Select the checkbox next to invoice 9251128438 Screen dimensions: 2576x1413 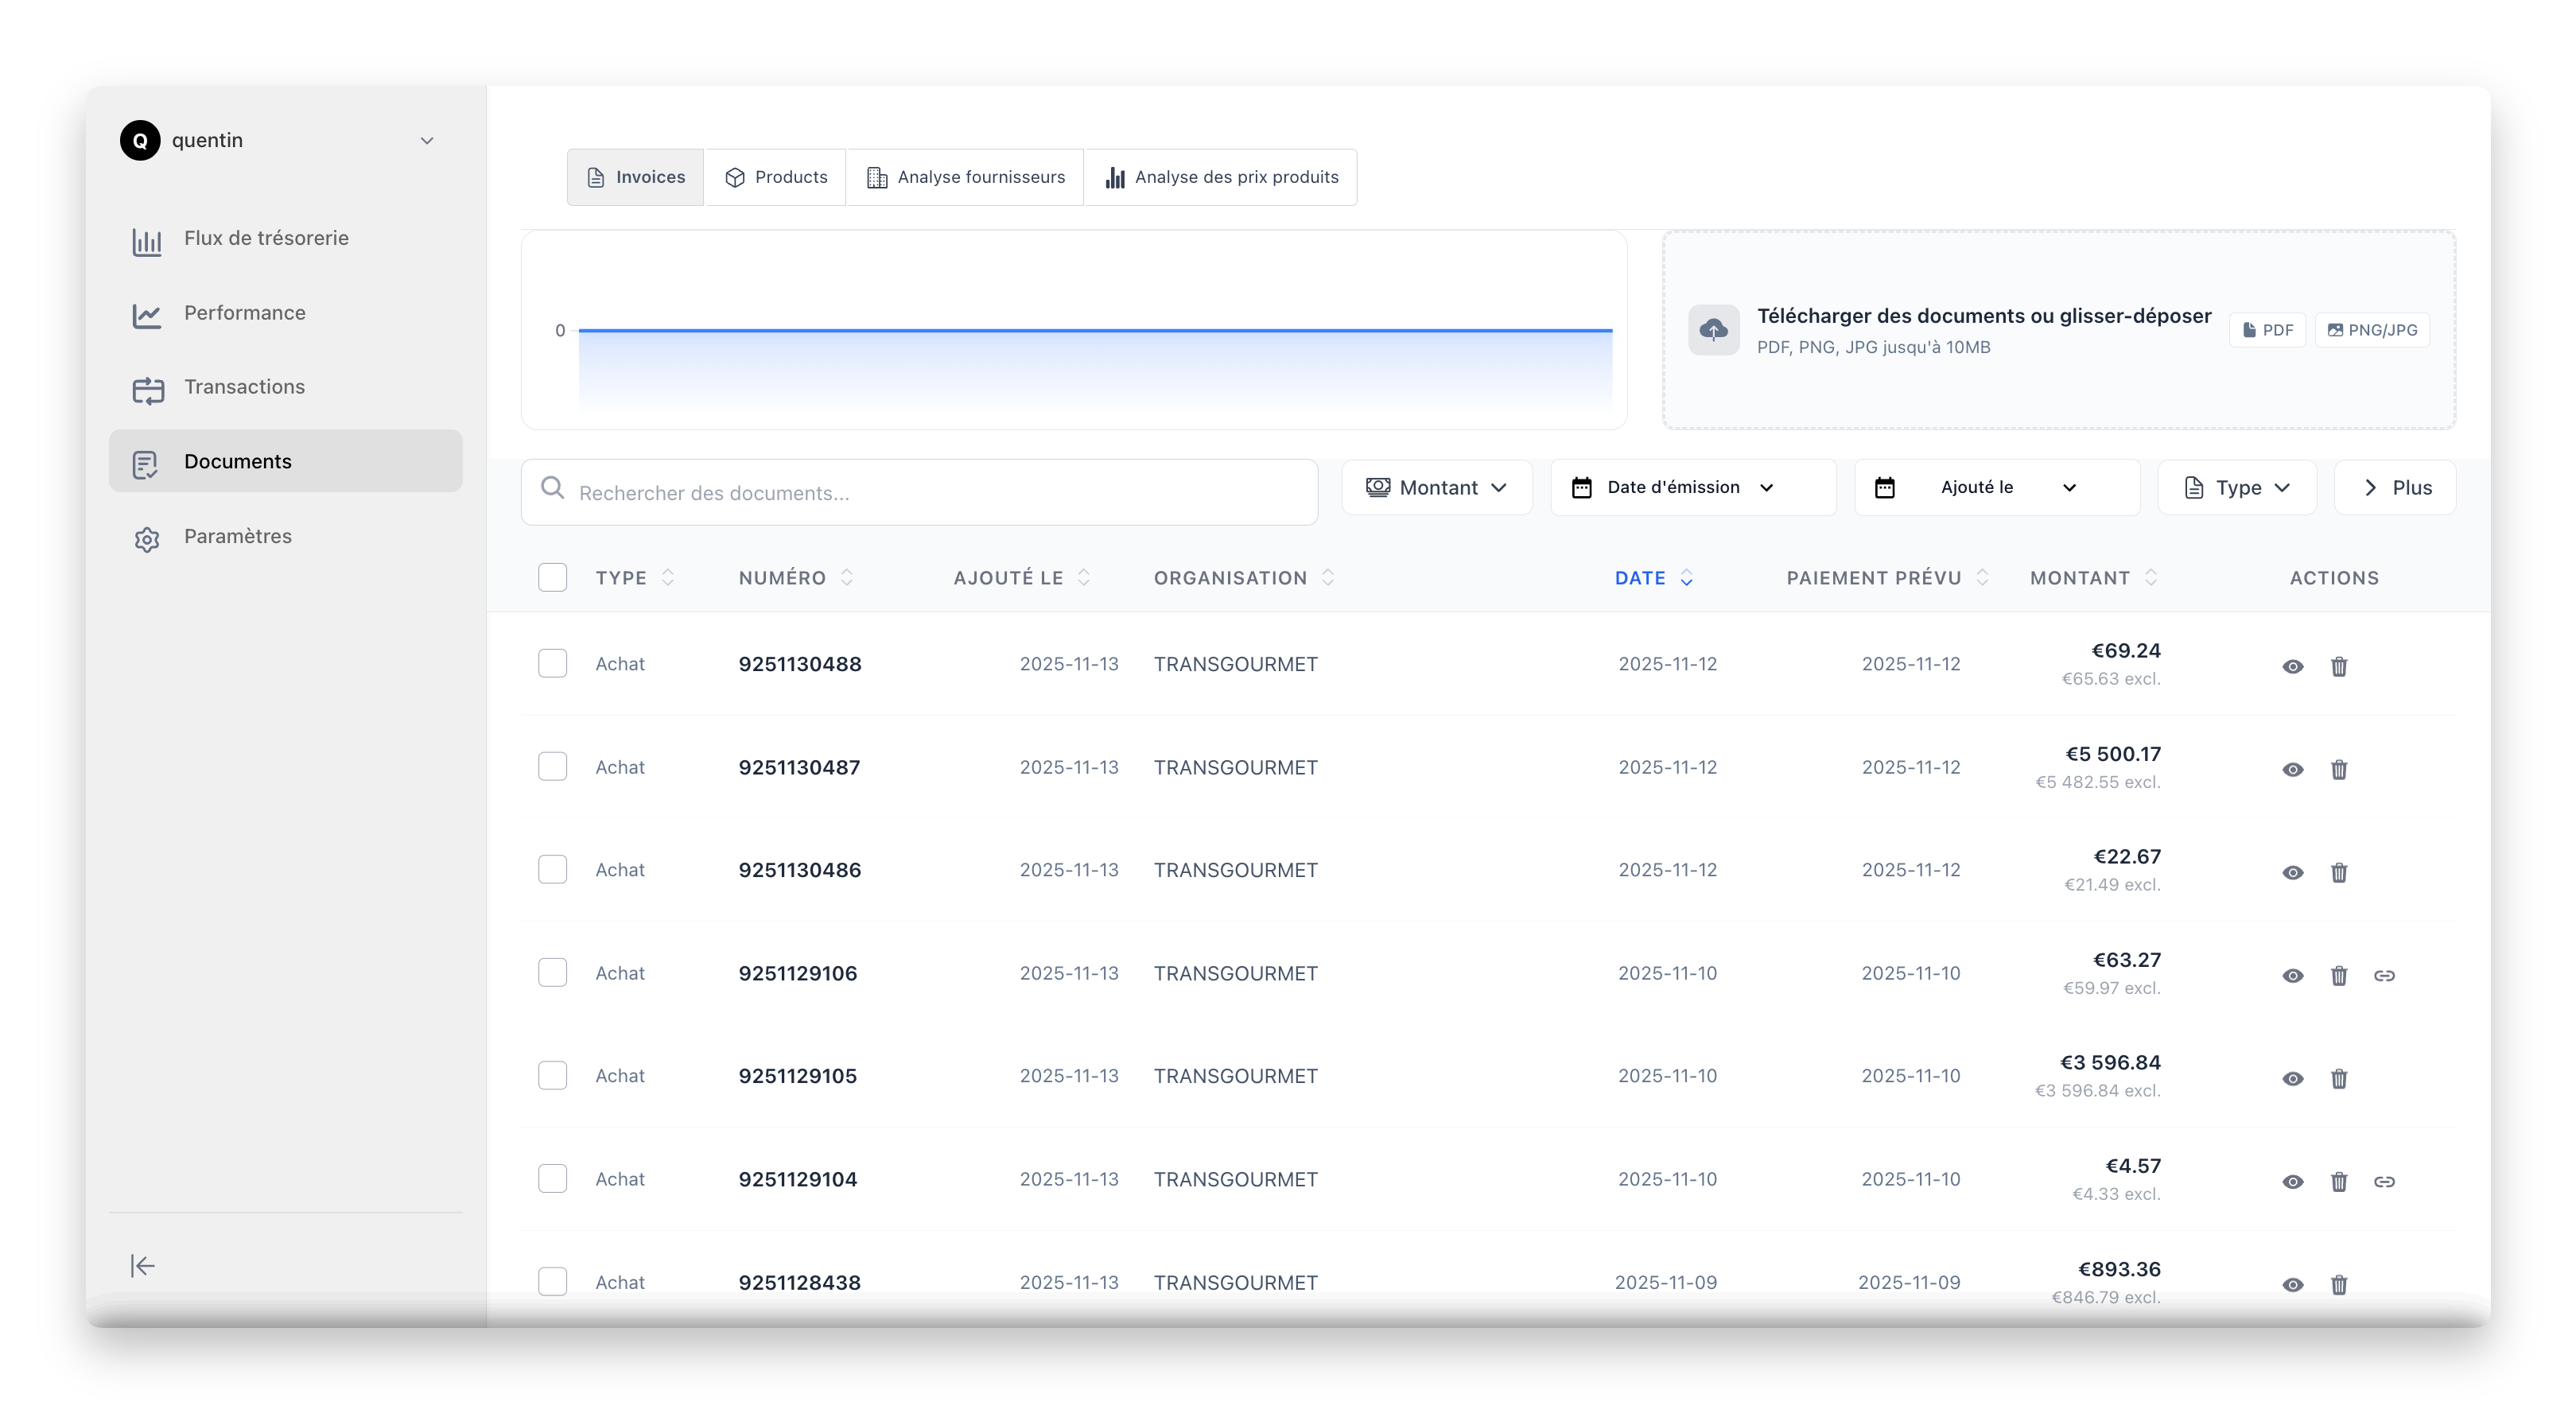point(553,1281)
